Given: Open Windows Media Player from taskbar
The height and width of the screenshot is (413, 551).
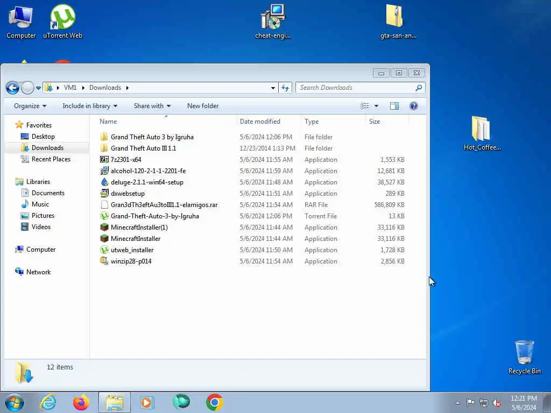Looking at the screenshot, I should (x=147, y=402).
